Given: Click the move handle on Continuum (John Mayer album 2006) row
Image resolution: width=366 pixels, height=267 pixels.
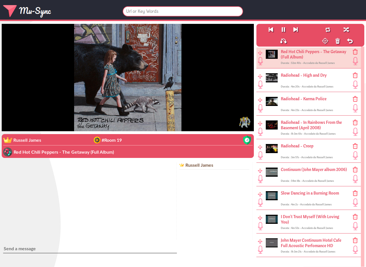Looking at the screenshot, I should point(260,171).
